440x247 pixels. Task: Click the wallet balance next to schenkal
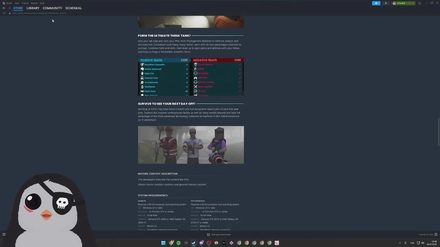tap(411, 3)
